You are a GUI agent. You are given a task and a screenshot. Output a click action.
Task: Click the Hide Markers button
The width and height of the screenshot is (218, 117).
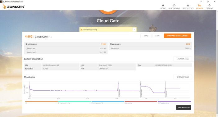[x=184, y=108]
